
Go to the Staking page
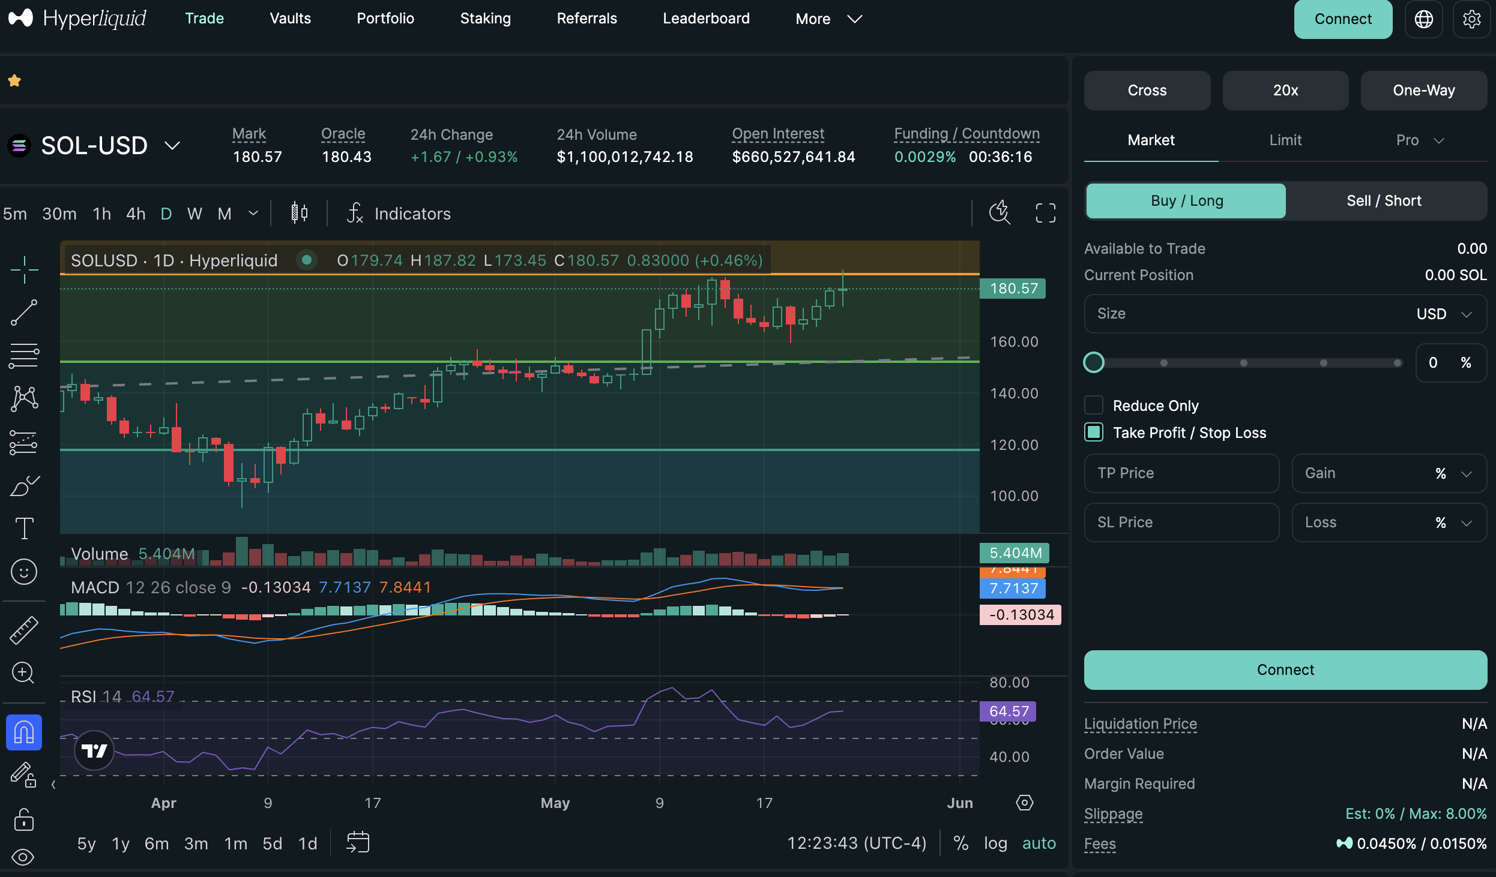485,19
